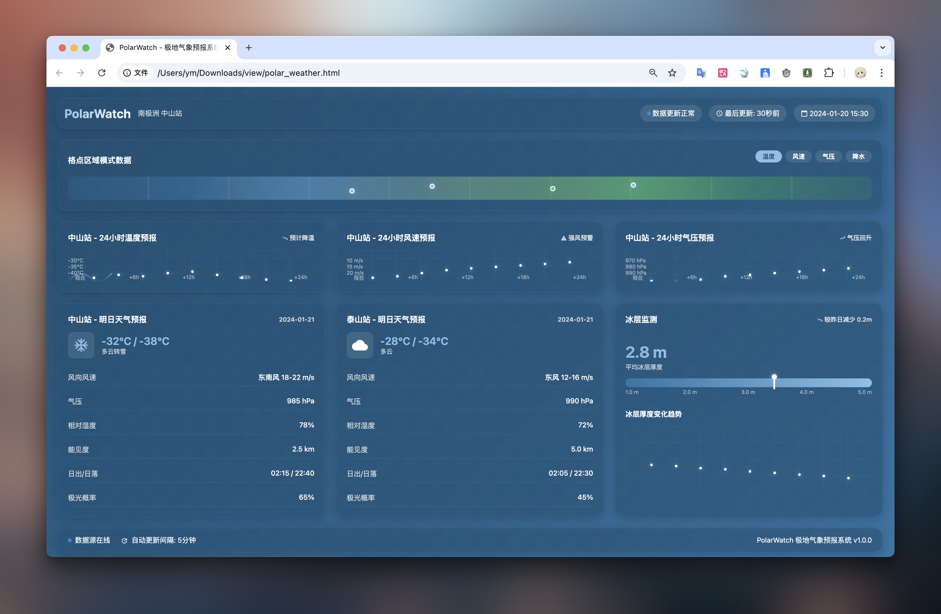Click the zoom magnifier icon in address bar
The image size is (941, 614).
[x=653, y=73]
